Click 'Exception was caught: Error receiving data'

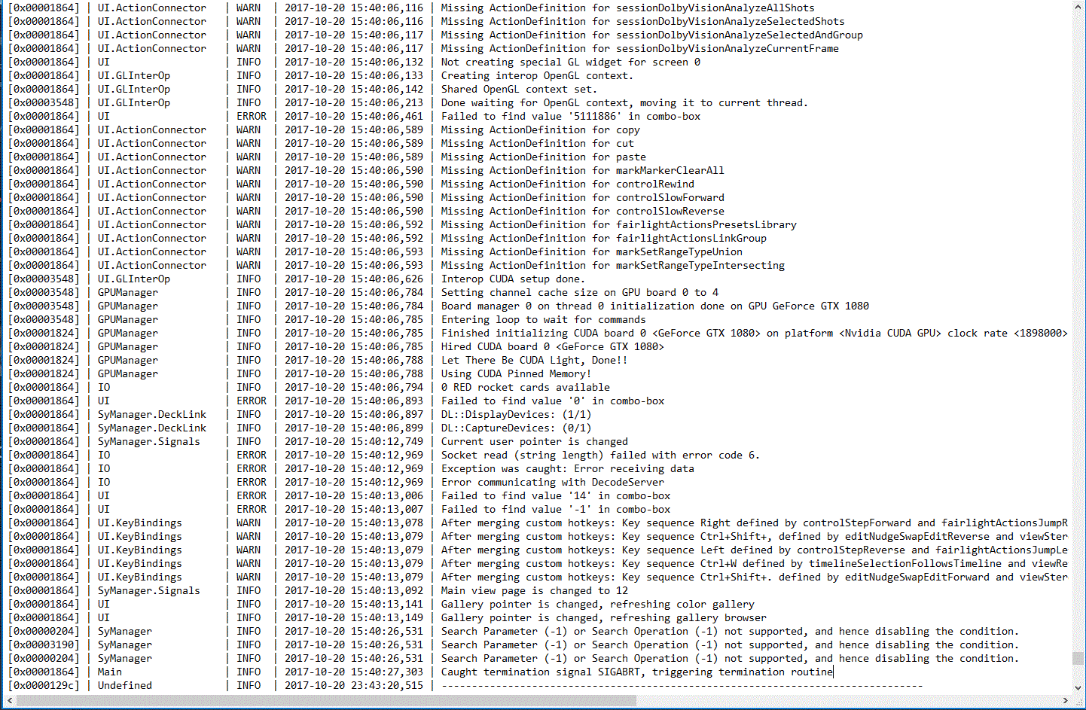pyautogui.click(x=567, y=468)
